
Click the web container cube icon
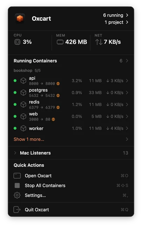(23, 116)
